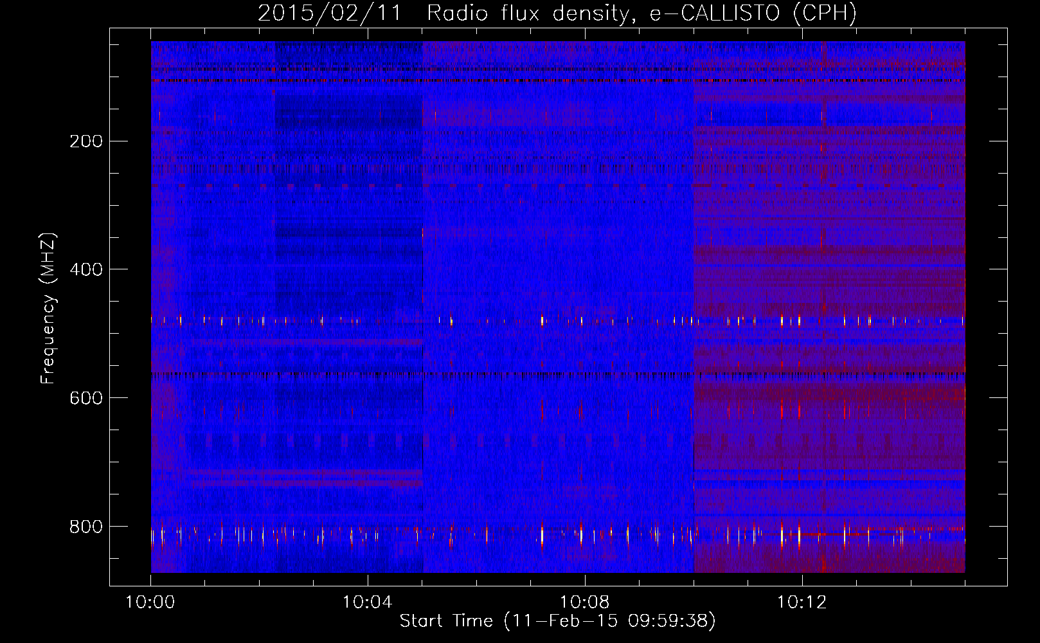The width and height of the screenshot is (1040, 643).
Task: Click the '10:00' time tick label
Action: 150,602
